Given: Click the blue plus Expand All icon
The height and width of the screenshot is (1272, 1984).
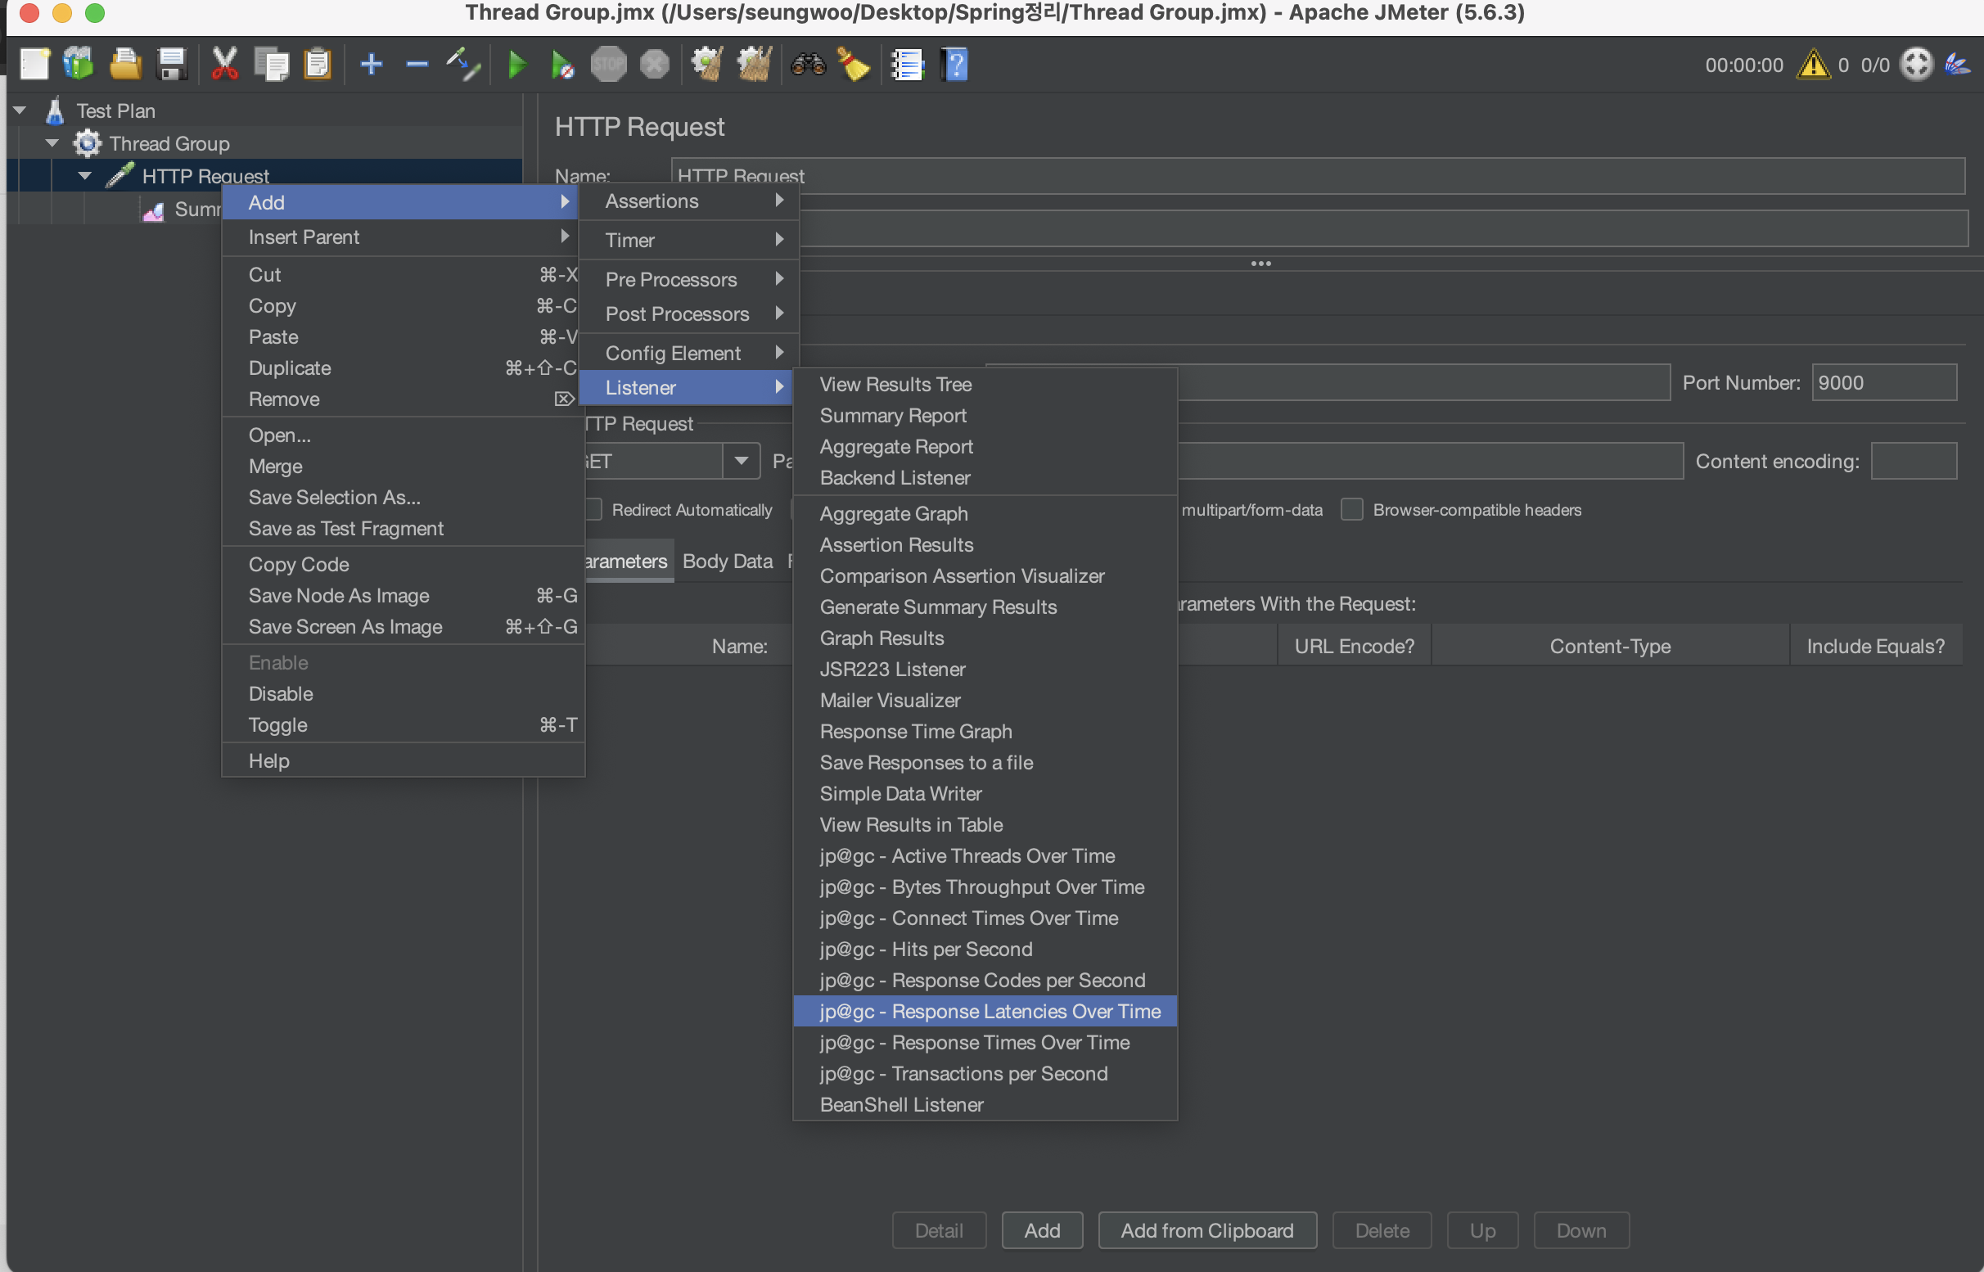Looking at the screenshot, I should [372, 65].
